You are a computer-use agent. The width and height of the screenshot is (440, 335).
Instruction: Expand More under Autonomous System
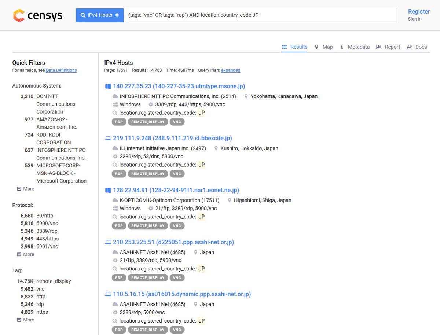point(26,189)
